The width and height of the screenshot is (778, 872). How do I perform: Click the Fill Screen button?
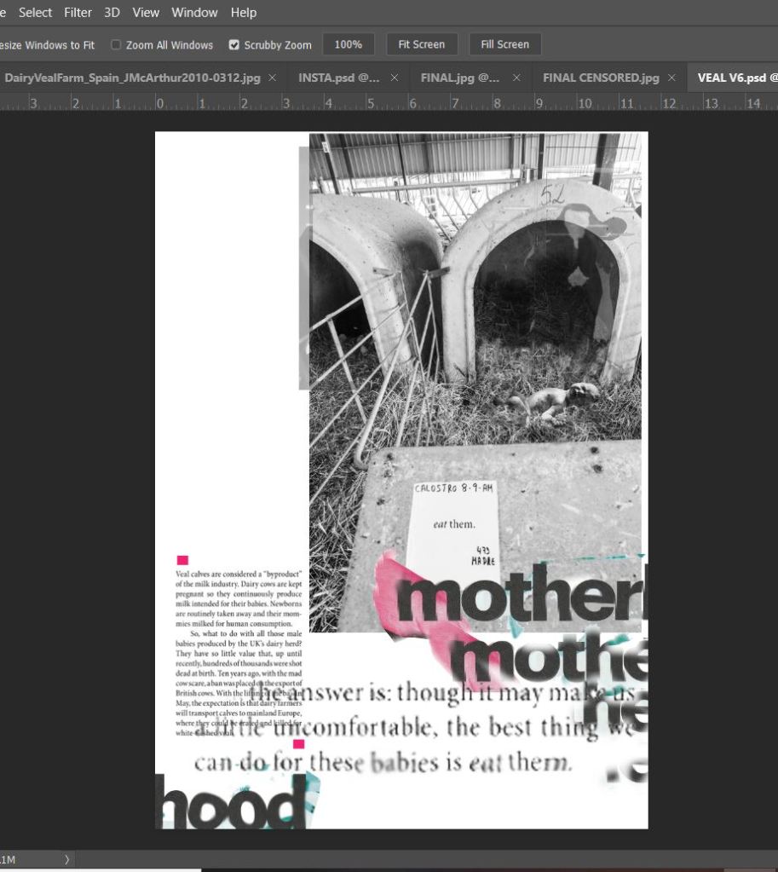pyautogui.click(x=504, y=44)
